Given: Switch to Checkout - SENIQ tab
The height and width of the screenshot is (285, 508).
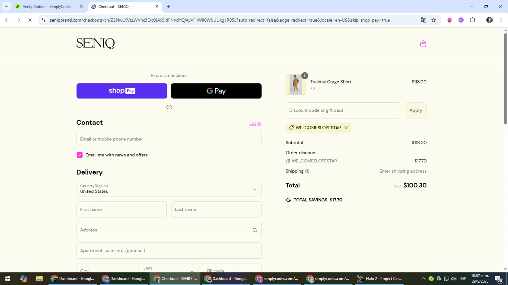Looking at the screenshot, I should click(125, 6).
